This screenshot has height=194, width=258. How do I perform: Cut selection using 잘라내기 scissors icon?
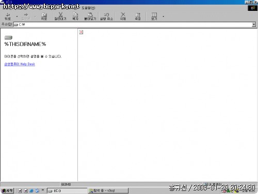tap(60, 17)
